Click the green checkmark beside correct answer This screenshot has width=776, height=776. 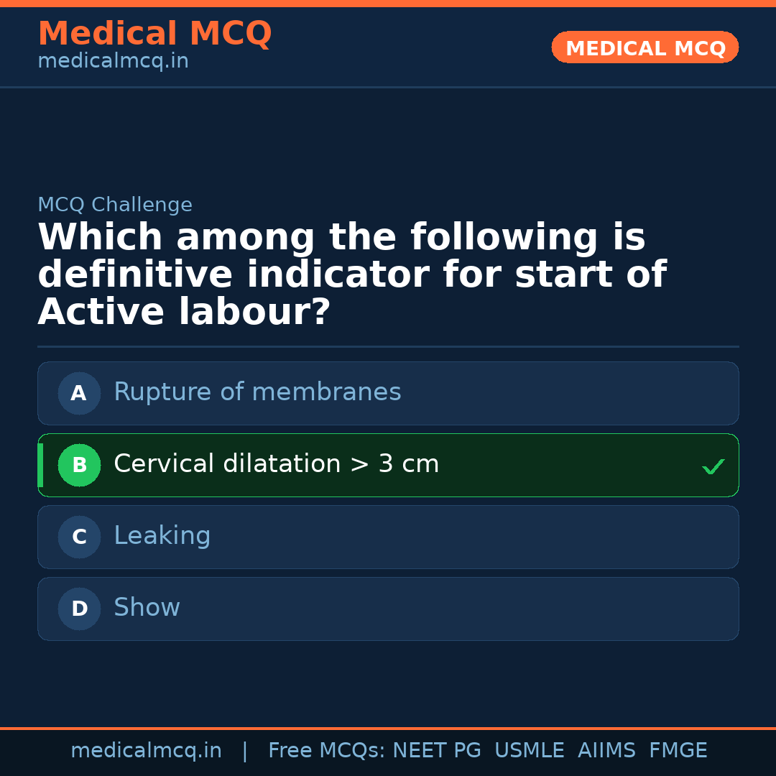tap(713, 466)
